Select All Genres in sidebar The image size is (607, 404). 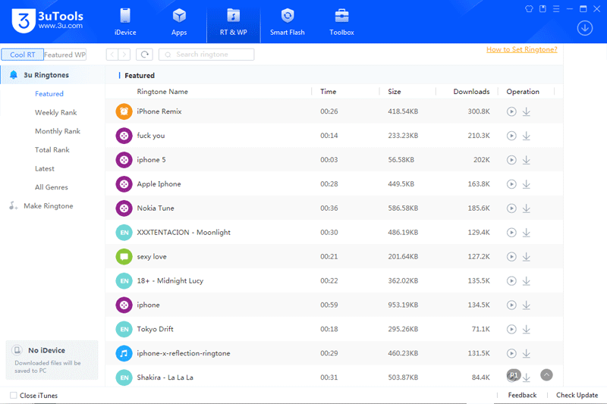tap(51, 187)
